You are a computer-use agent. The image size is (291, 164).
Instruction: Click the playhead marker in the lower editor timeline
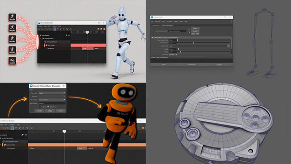64,131
